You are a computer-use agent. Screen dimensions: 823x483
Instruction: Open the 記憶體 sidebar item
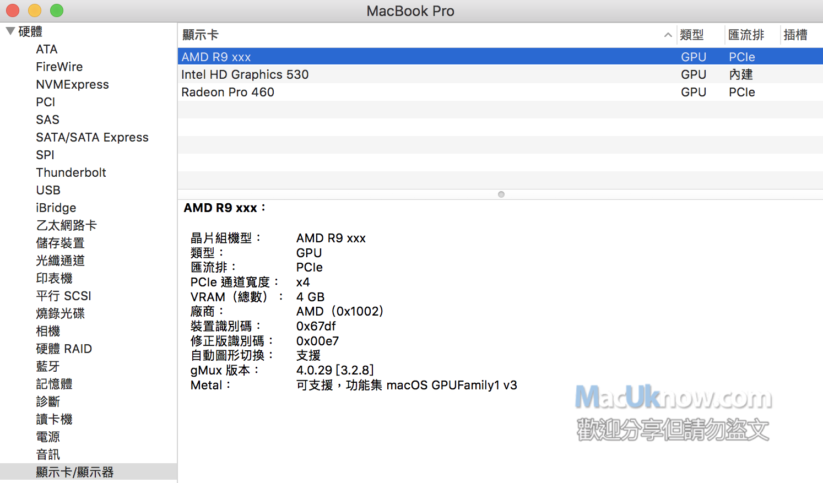click(54, 384)
